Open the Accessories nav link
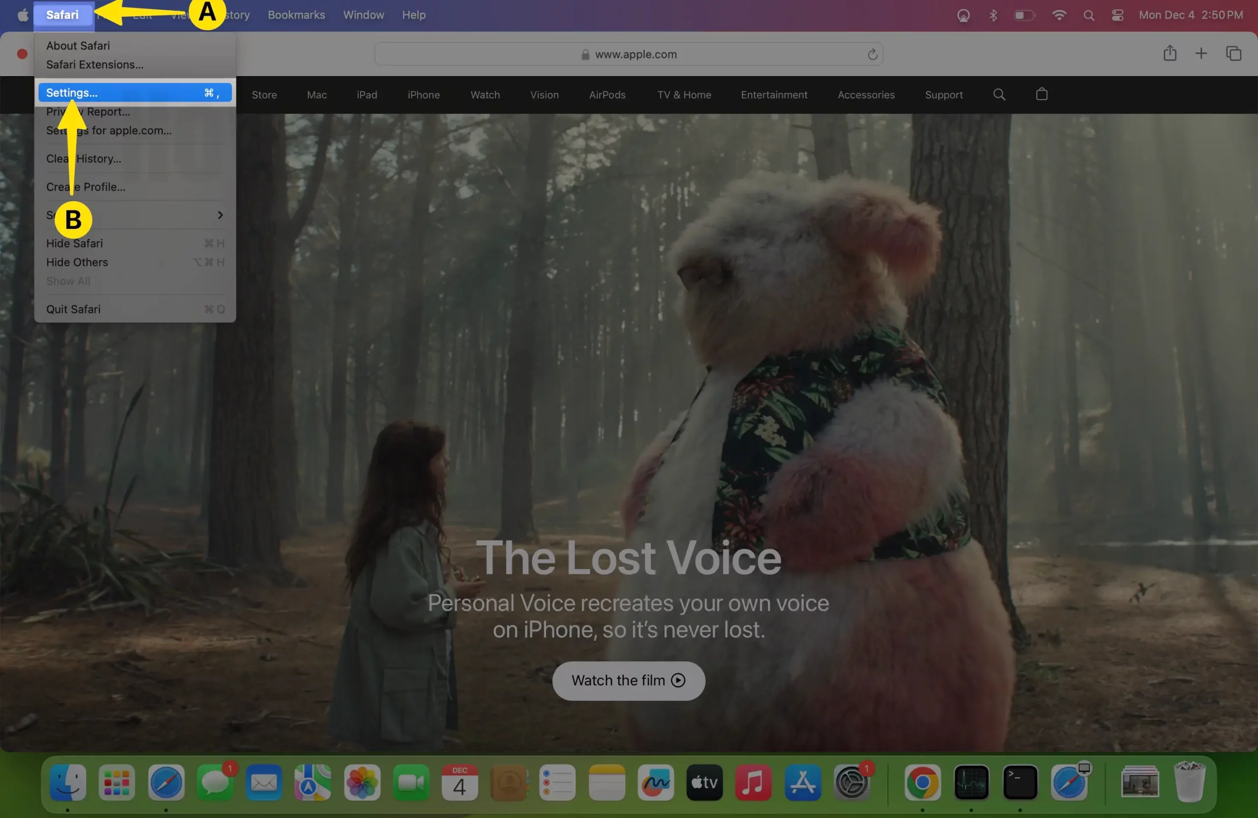 point(866,95)
